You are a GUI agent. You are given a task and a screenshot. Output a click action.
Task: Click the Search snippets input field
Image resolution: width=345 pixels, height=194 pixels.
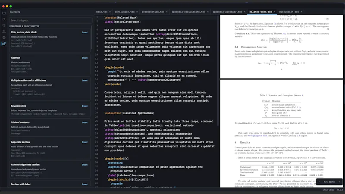click(x=50, y=20)
